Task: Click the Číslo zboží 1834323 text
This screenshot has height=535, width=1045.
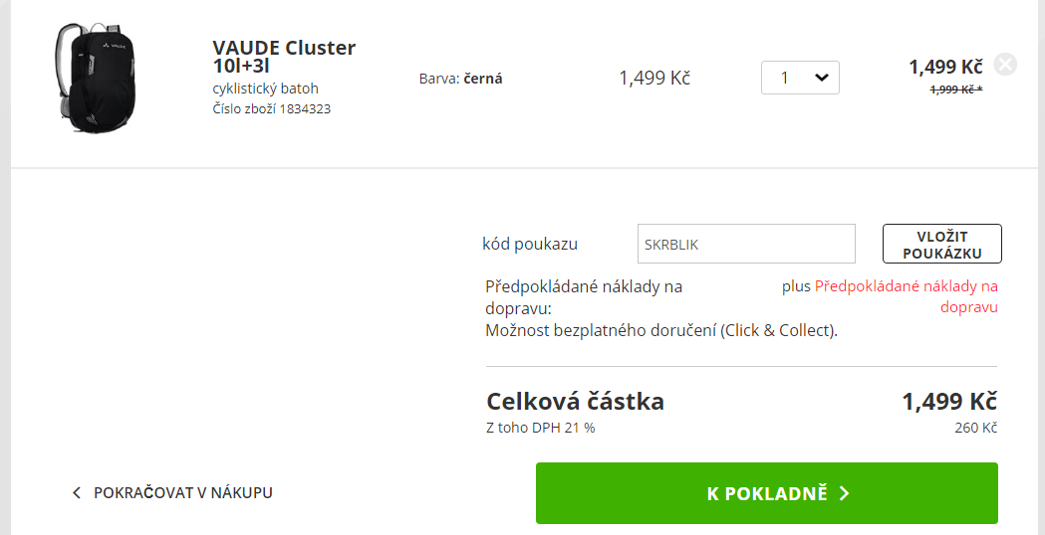Action: 271,108
